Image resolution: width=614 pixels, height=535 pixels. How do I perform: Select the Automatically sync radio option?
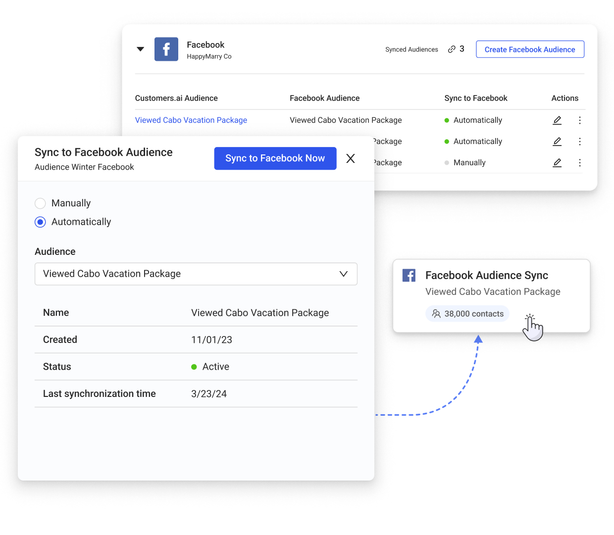point(41,222)
